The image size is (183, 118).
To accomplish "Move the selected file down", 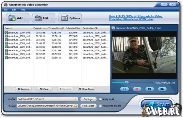I will pyautogui.click(x=87, y=89).
